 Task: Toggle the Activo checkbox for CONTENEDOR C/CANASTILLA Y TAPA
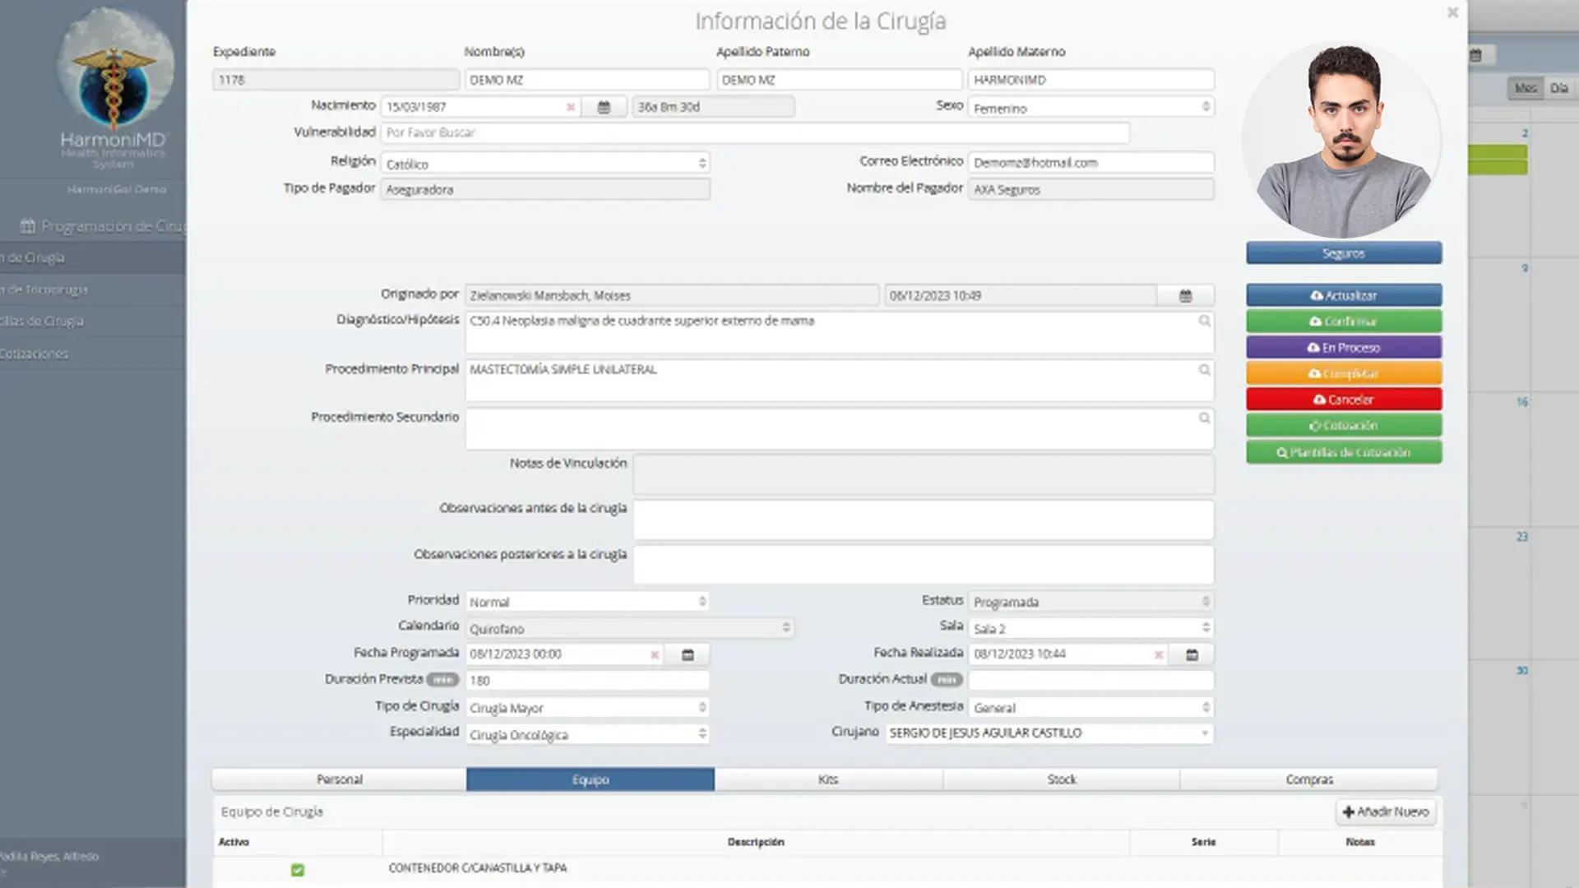tap(298, 869)
